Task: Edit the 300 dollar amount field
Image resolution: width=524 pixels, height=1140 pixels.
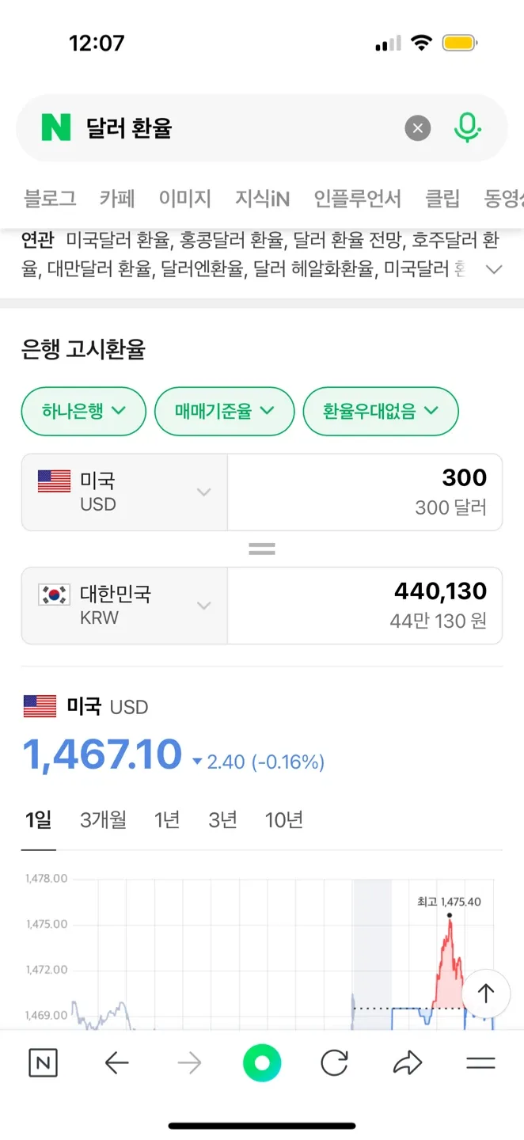Action: (x=364, y=492)
